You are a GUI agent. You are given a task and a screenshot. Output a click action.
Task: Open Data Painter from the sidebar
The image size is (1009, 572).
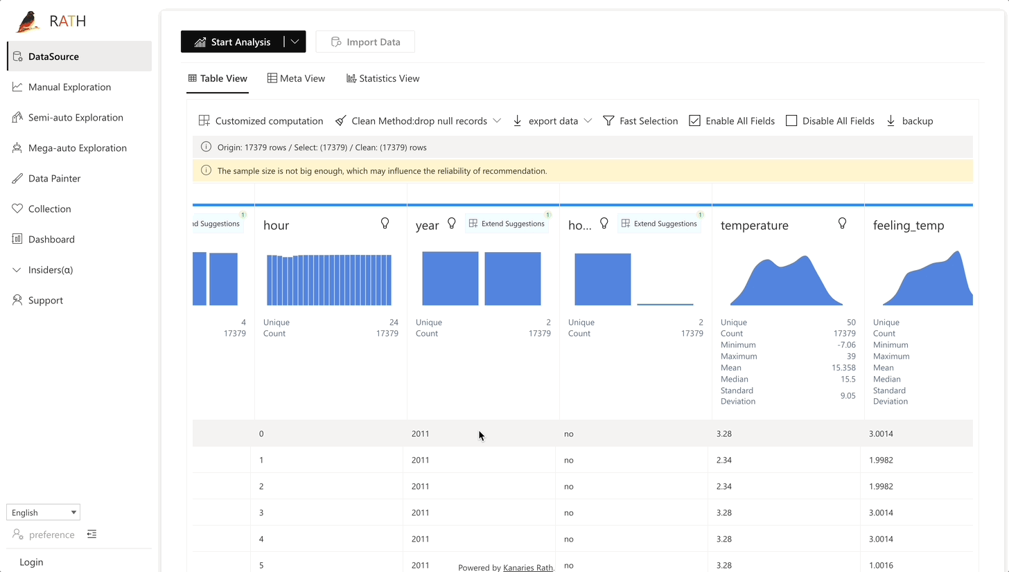pos(54,179)
